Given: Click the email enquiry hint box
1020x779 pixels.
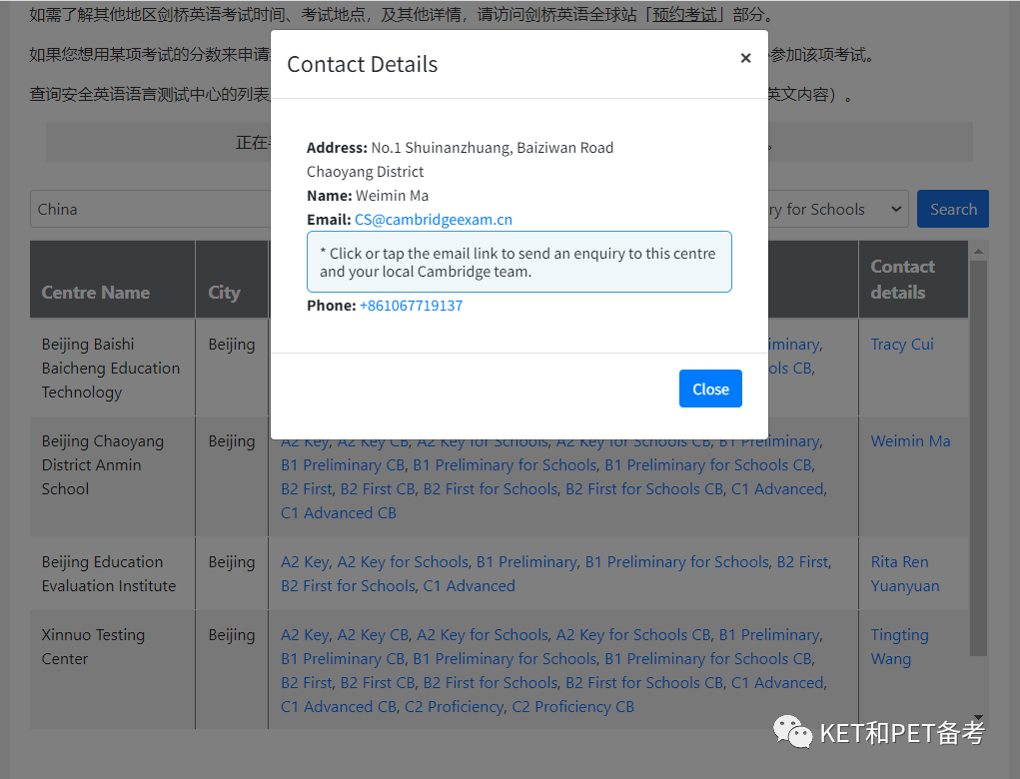Looking at the screenshot, I should pos(519,262).
